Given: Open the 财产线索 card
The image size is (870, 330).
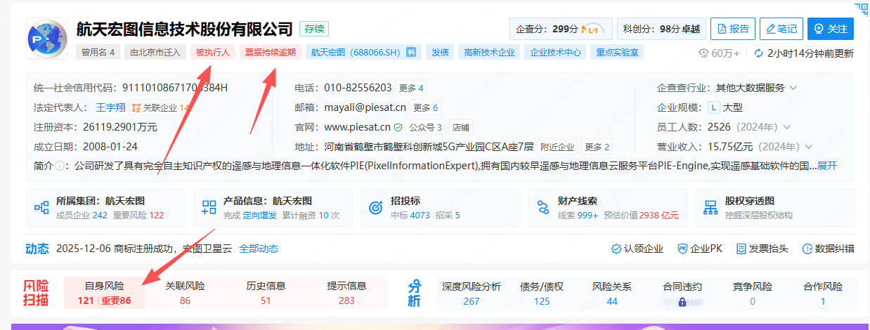Looking at the screenshot, I should coord(608,208).
